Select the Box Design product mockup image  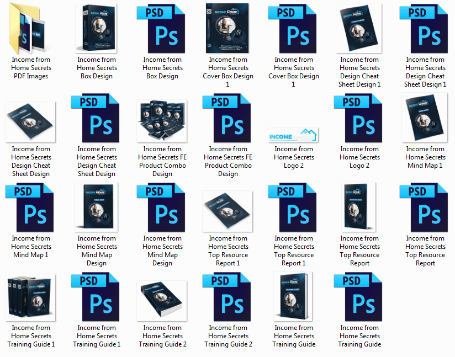(x=97, y=28)
